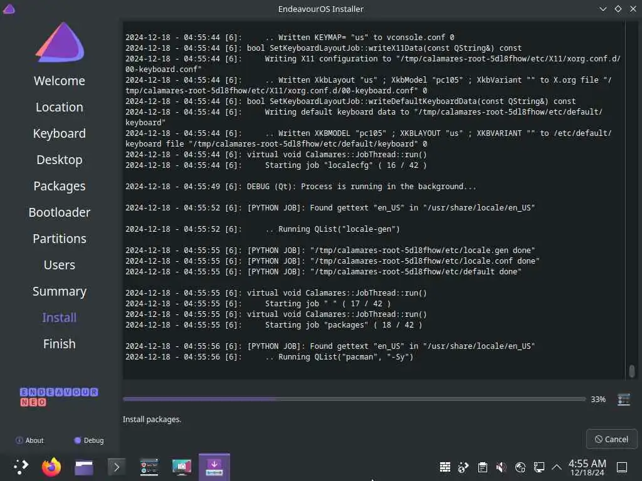This screenshot has height=481, width=642.
Task: Select the Partitions step in the sidebar
Action: click(x=60, y=239)
